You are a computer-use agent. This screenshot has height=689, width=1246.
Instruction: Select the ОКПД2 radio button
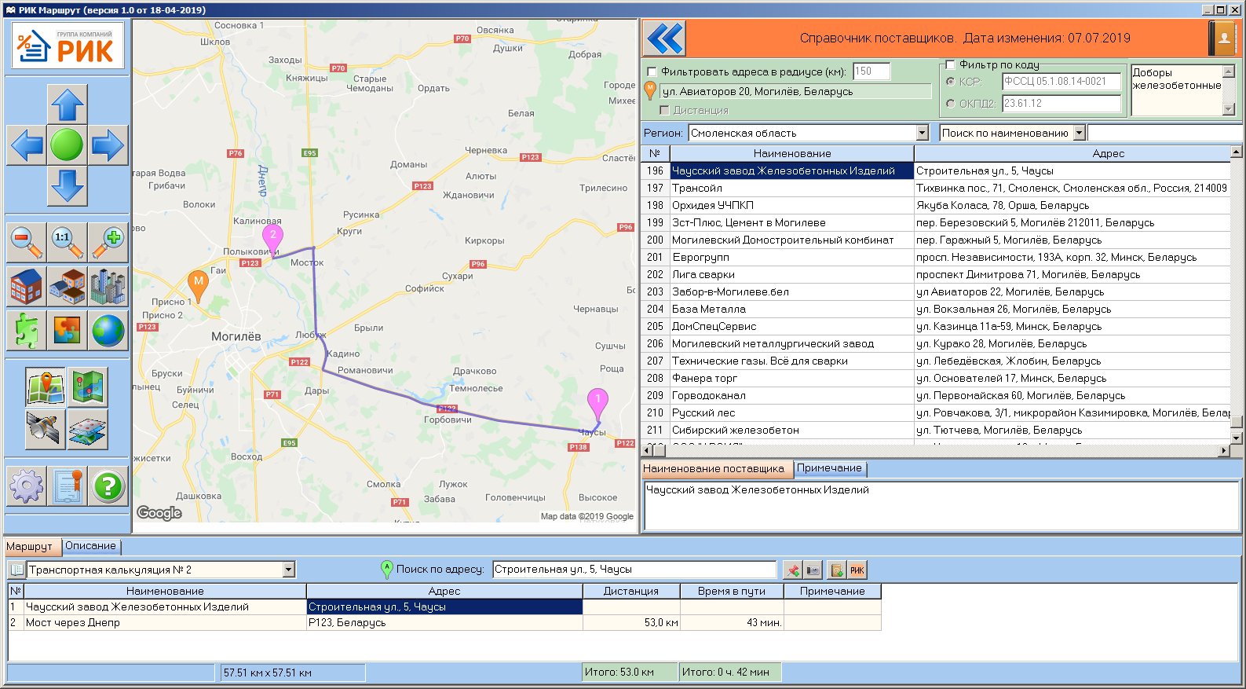pyautogui.click(x=951, y=103)
